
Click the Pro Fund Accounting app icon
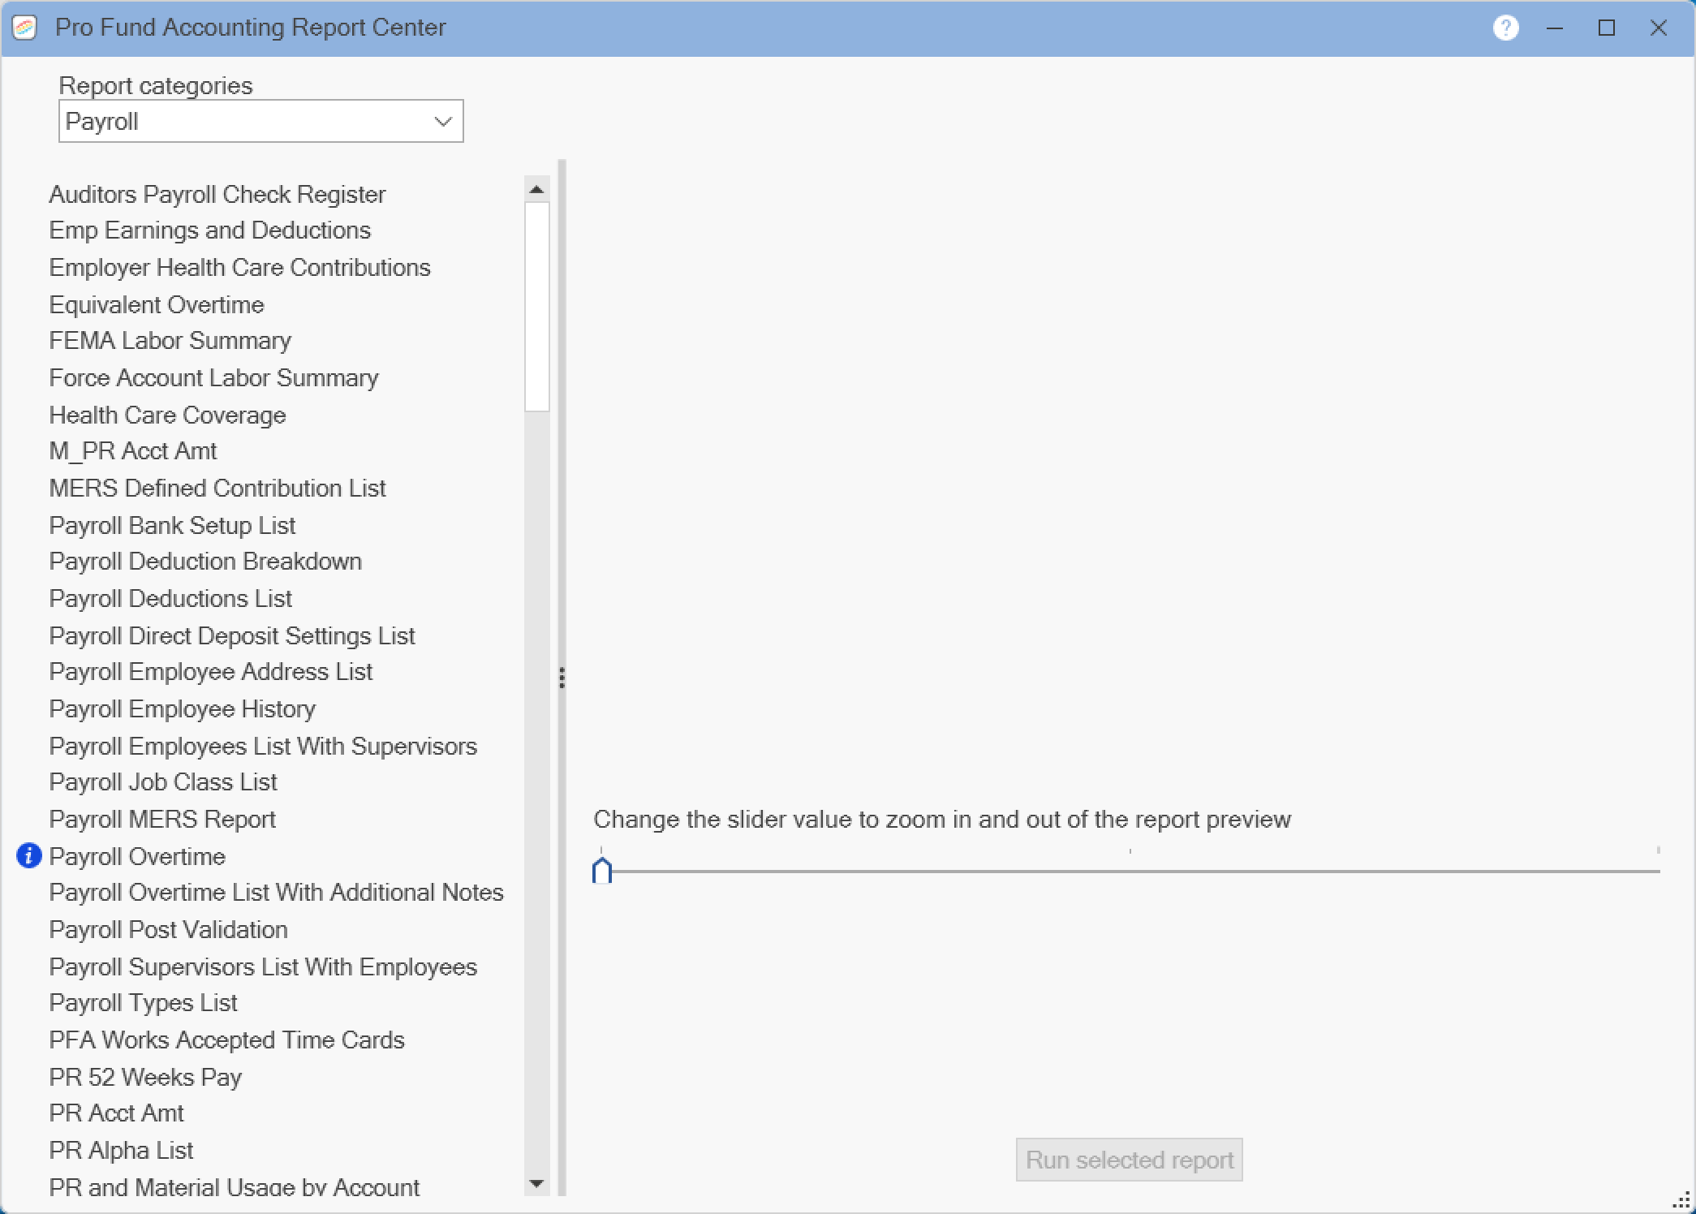click(x=25, y=28)
